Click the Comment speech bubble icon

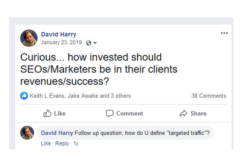click(x=109, y=114)
